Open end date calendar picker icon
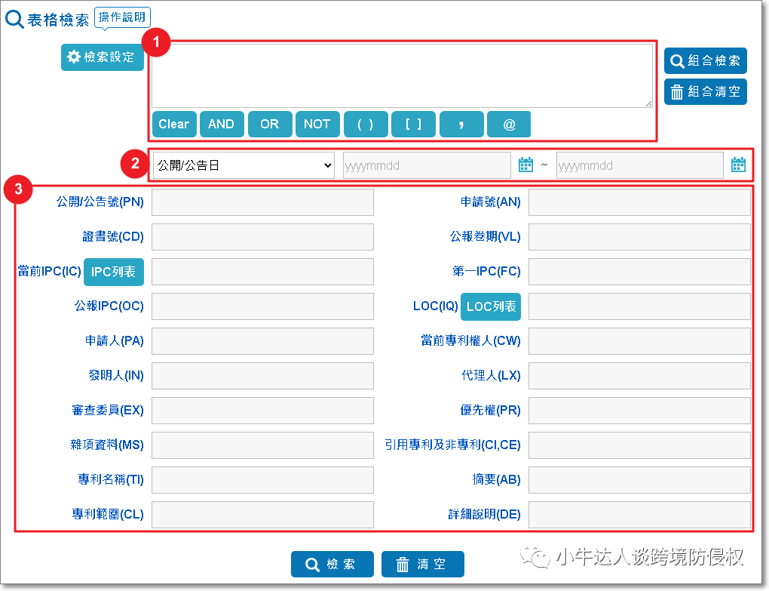This screenshot has width=769, height=591. 738,165
